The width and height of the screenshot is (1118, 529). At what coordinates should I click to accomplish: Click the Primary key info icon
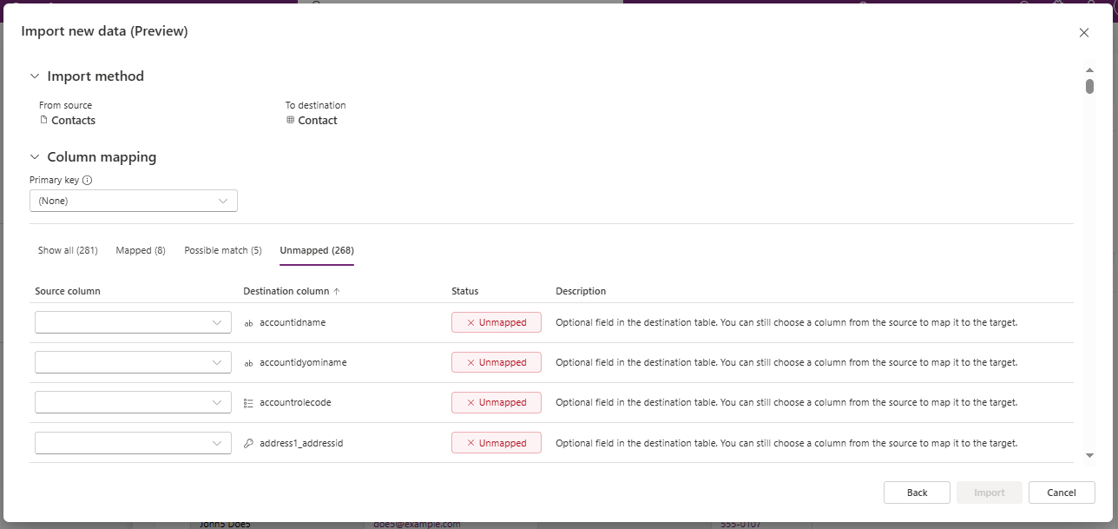(88, 181)
